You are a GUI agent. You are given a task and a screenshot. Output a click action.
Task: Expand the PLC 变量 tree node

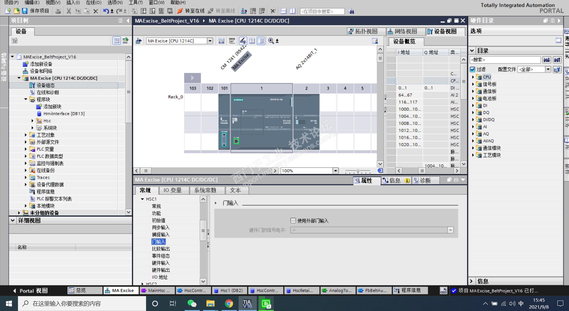click(26, 149)
